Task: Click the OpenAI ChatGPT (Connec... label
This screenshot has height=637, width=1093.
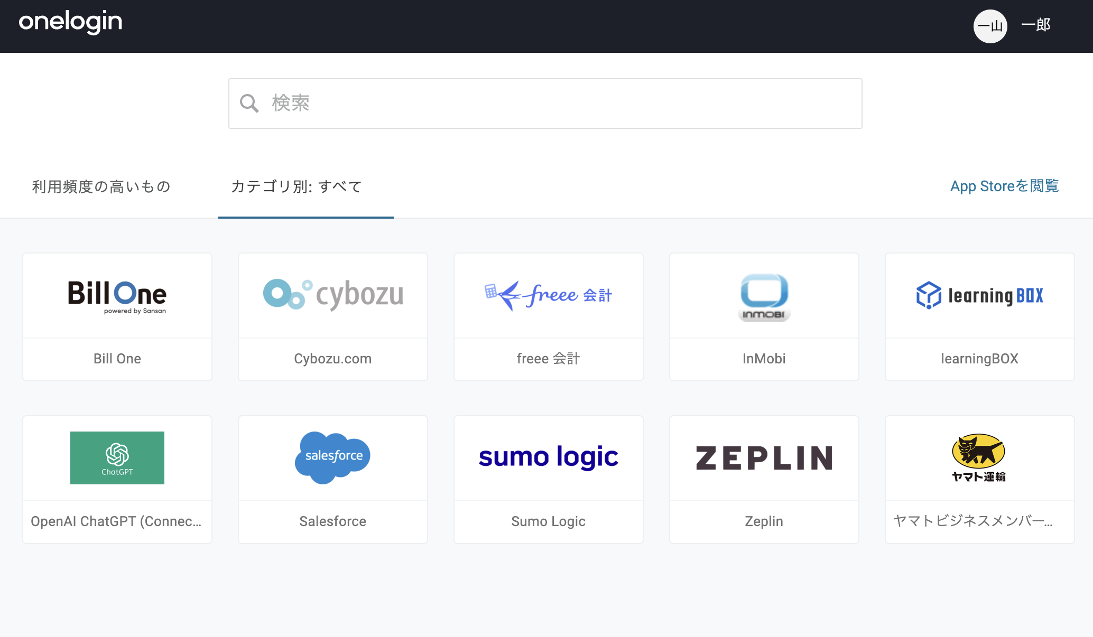Action: (x=116, y=521)
